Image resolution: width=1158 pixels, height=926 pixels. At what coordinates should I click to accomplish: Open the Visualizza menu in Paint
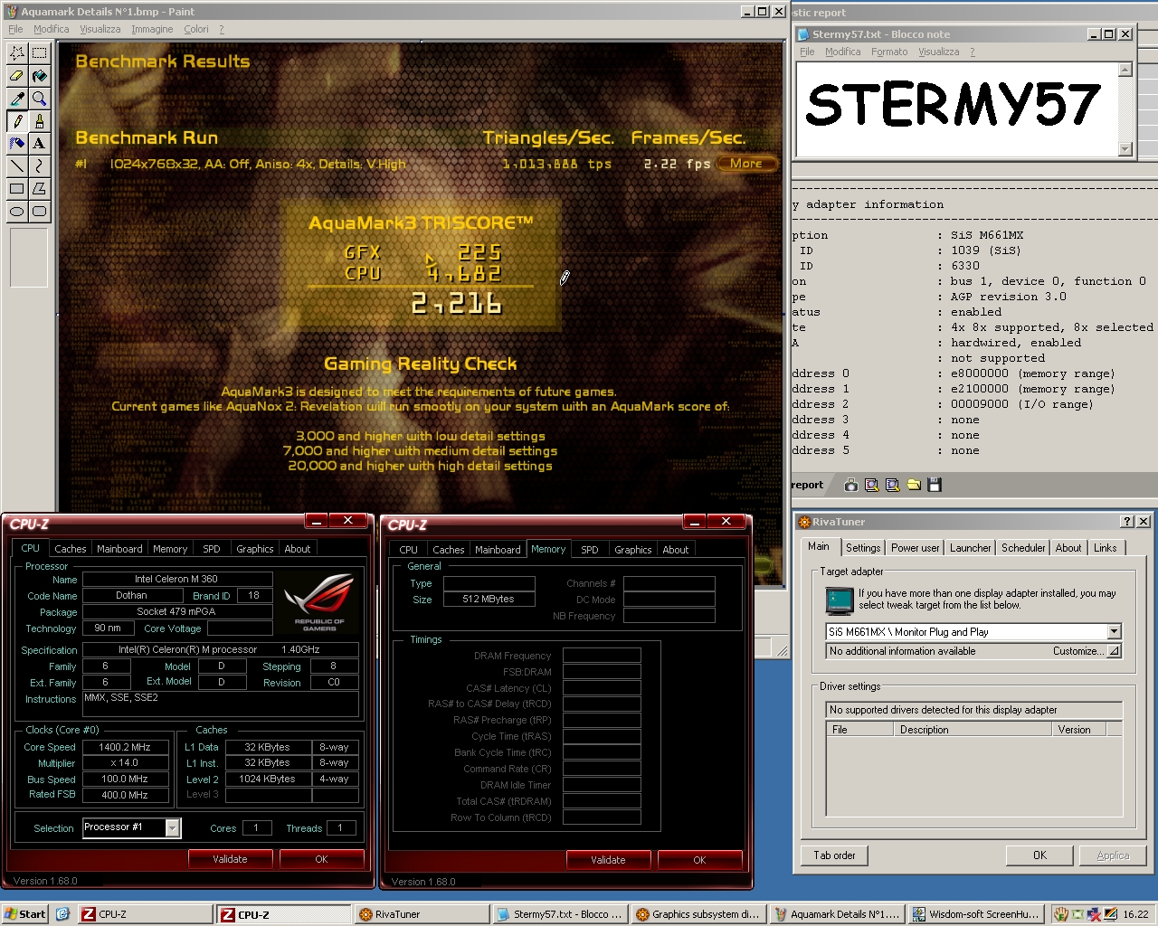pyautogui.click(x=100, y=29)
